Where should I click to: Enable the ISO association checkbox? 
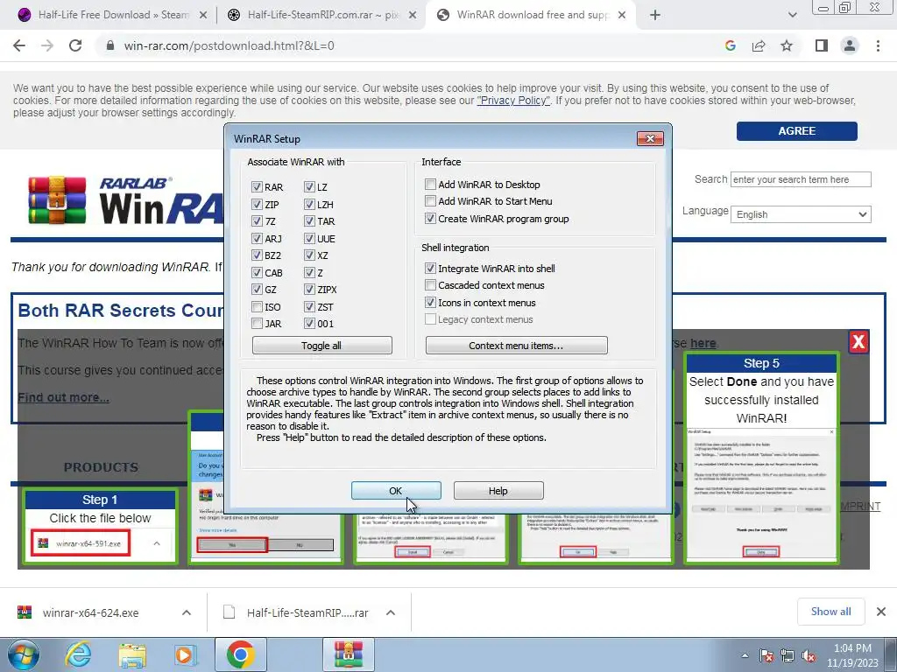[257, 307]
